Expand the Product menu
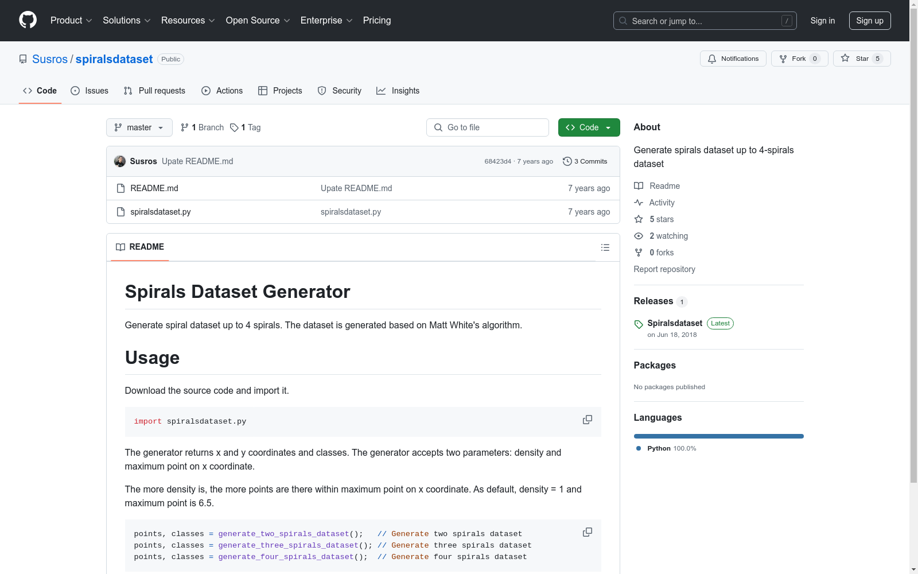Viewport: 918px width, 574px height. coord(71,21)
